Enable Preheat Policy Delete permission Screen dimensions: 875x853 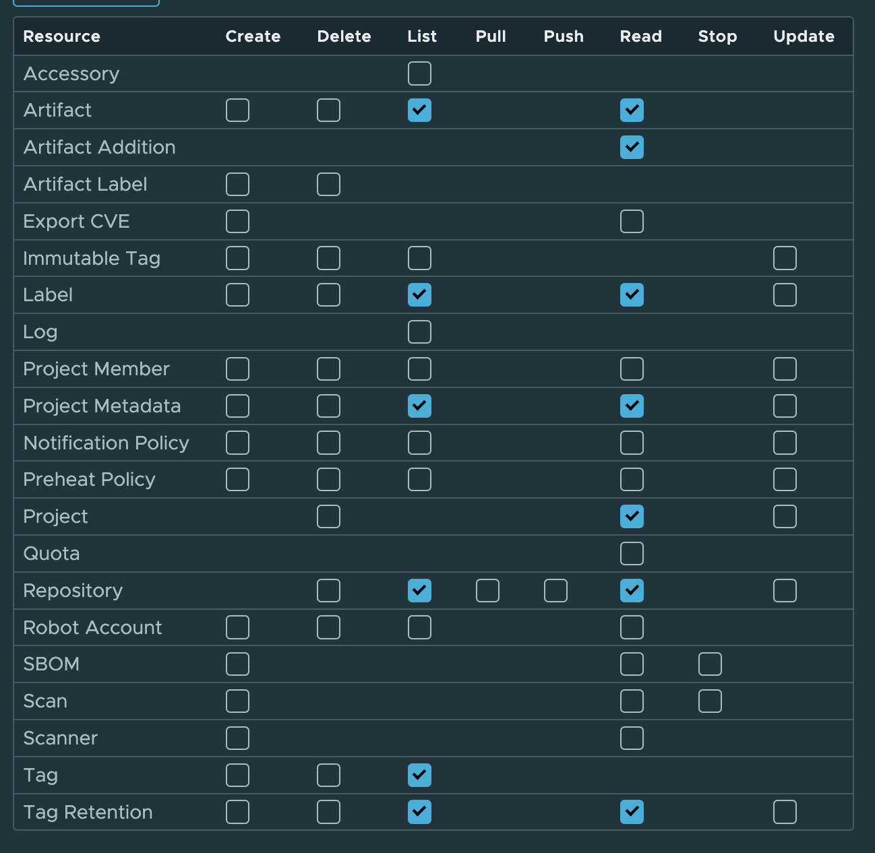click(328, 480)
